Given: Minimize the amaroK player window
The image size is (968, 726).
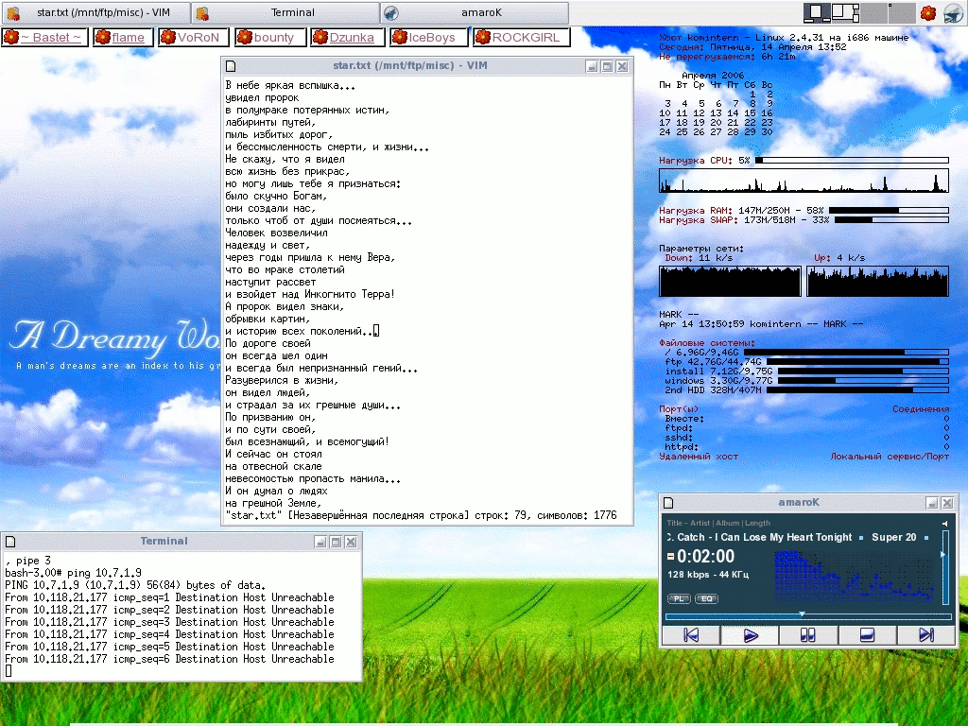Looking at the screenshot, I should coord(933,503).
